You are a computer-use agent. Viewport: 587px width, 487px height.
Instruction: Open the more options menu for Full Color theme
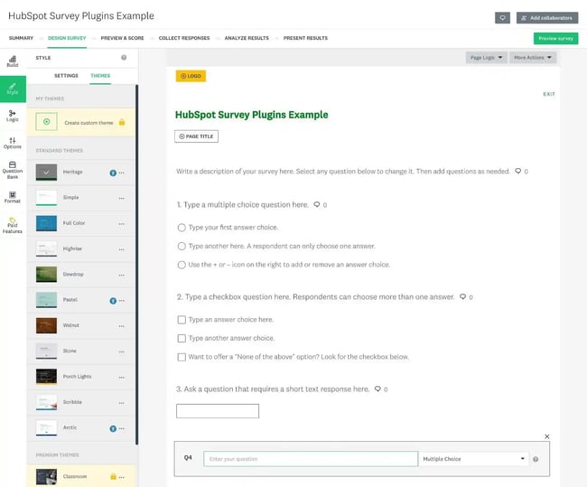[x=122, y=224]
